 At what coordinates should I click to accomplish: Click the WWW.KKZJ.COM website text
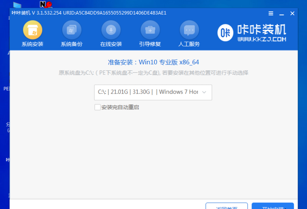tap(261, 40)
